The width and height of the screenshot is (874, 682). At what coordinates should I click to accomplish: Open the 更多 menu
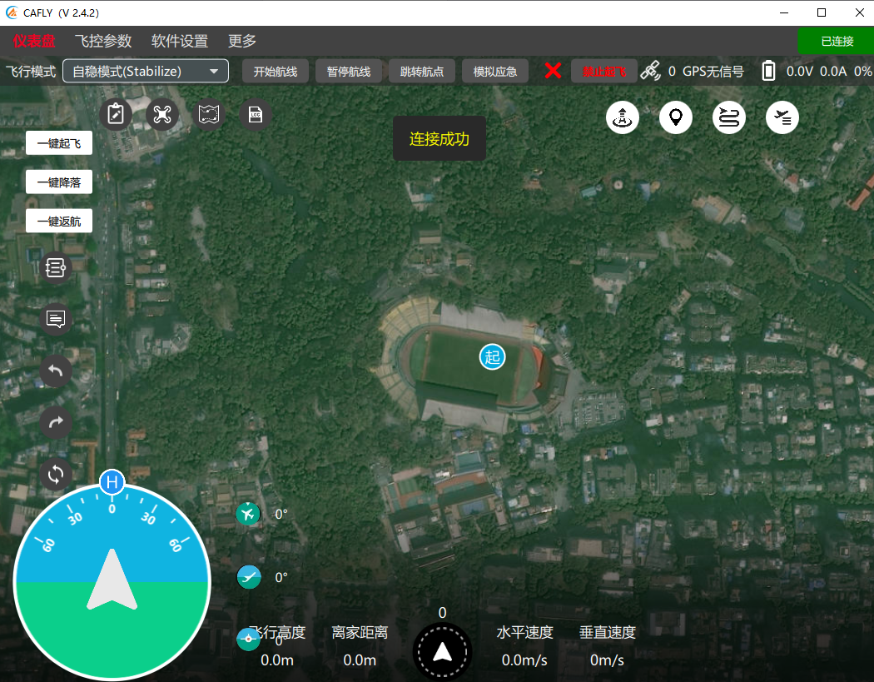click(x=242, y=42)
